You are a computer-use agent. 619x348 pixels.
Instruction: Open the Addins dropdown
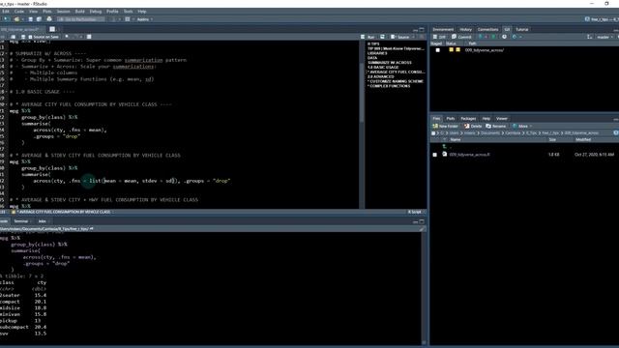(x=144, y=19)
